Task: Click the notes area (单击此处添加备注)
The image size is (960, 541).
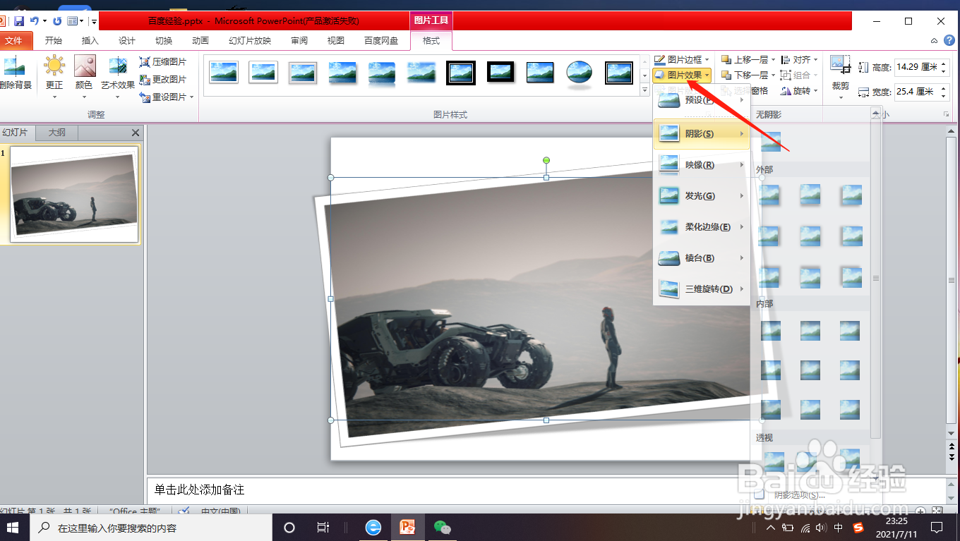Action: pos(200,490)
